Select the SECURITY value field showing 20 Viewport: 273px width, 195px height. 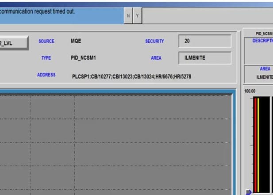tap(205, 41)
